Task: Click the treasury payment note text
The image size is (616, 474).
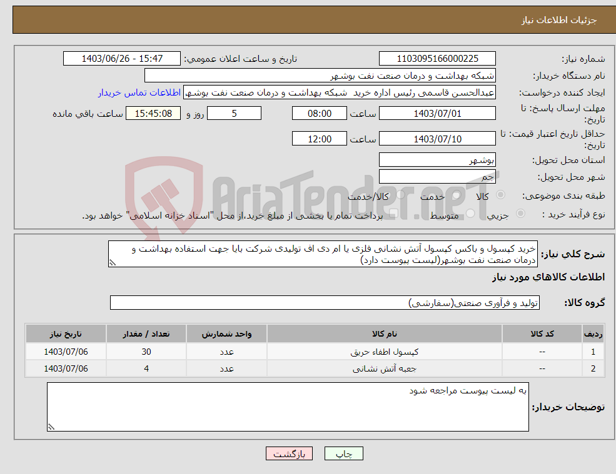Action: [x=232, y=216]
